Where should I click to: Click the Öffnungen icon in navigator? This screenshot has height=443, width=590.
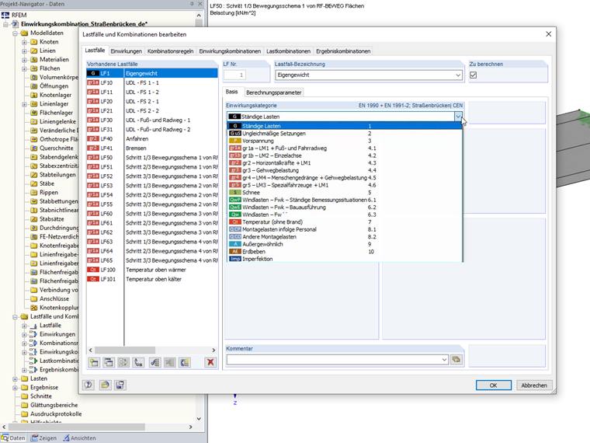click(34, 86)
